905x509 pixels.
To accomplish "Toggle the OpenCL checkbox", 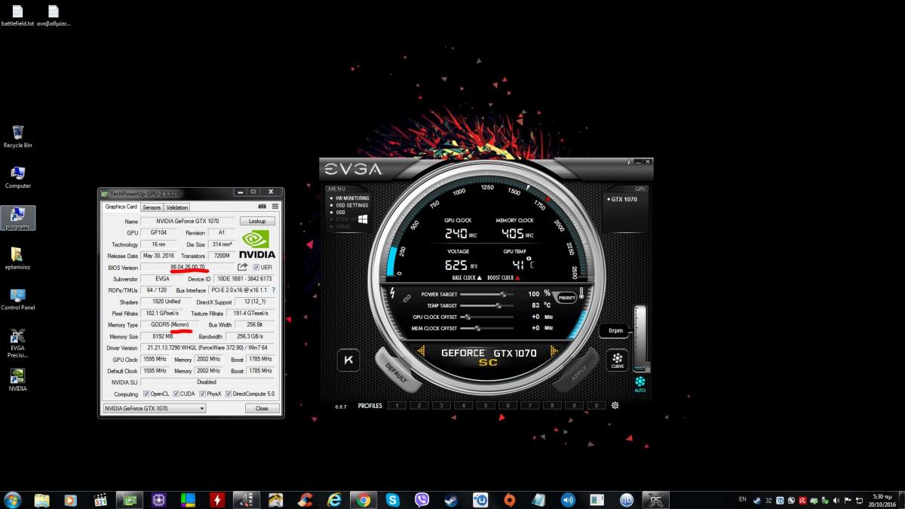I will (146, 394).
